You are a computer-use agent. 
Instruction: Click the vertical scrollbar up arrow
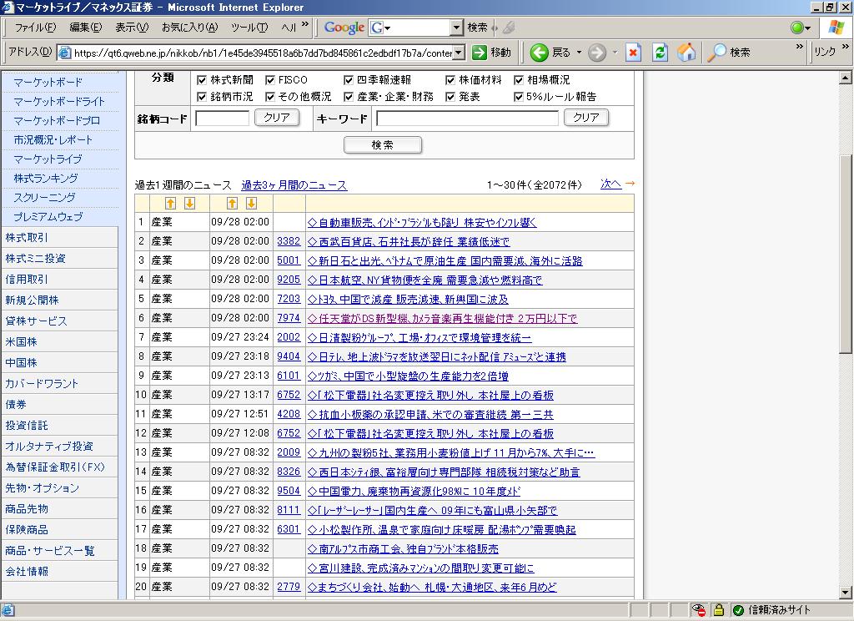845,78
